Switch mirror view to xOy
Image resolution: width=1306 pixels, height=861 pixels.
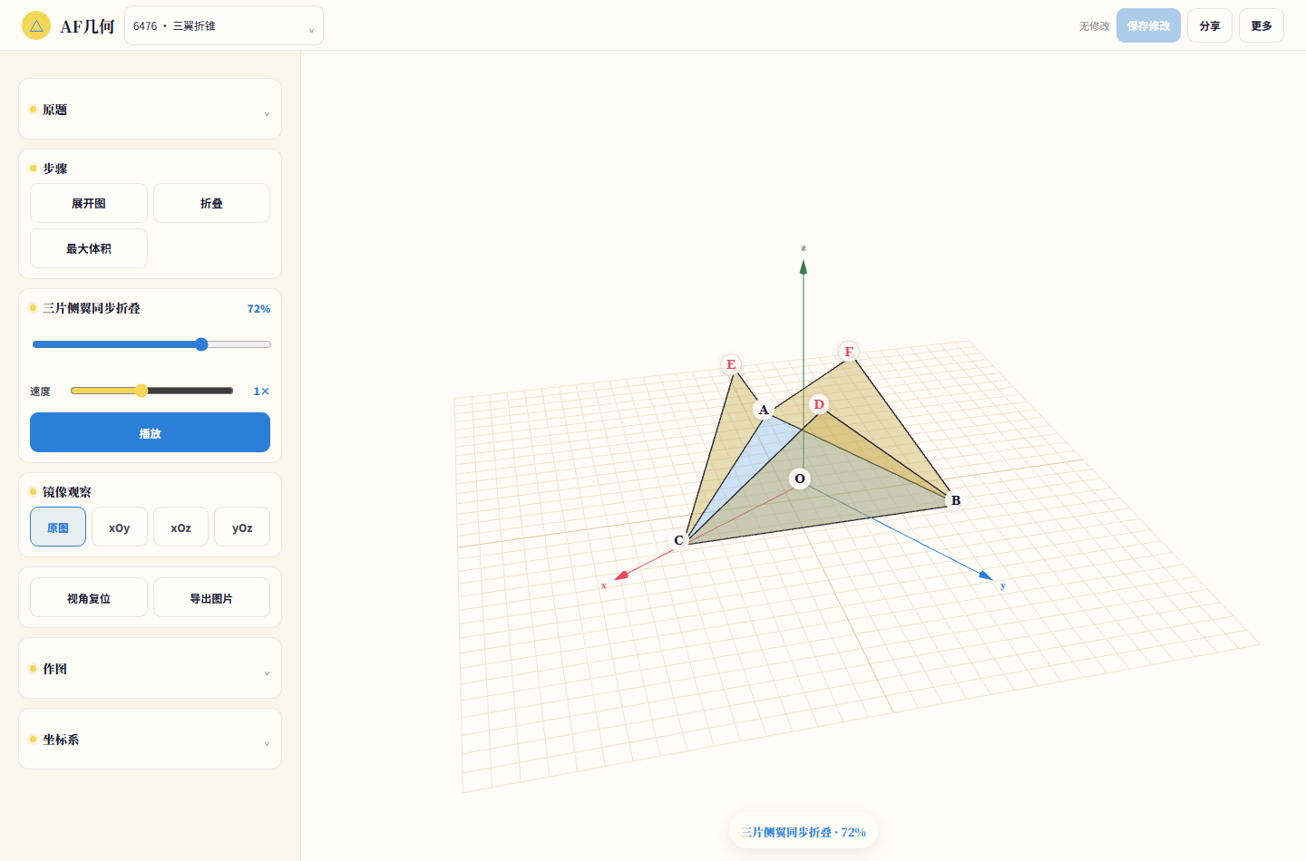120,527
